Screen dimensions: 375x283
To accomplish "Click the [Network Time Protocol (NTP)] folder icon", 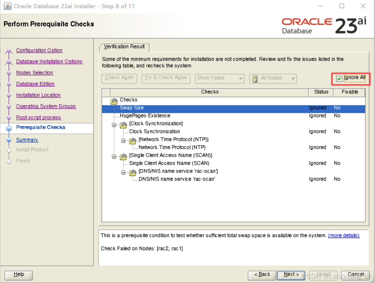I will point(133,140).
